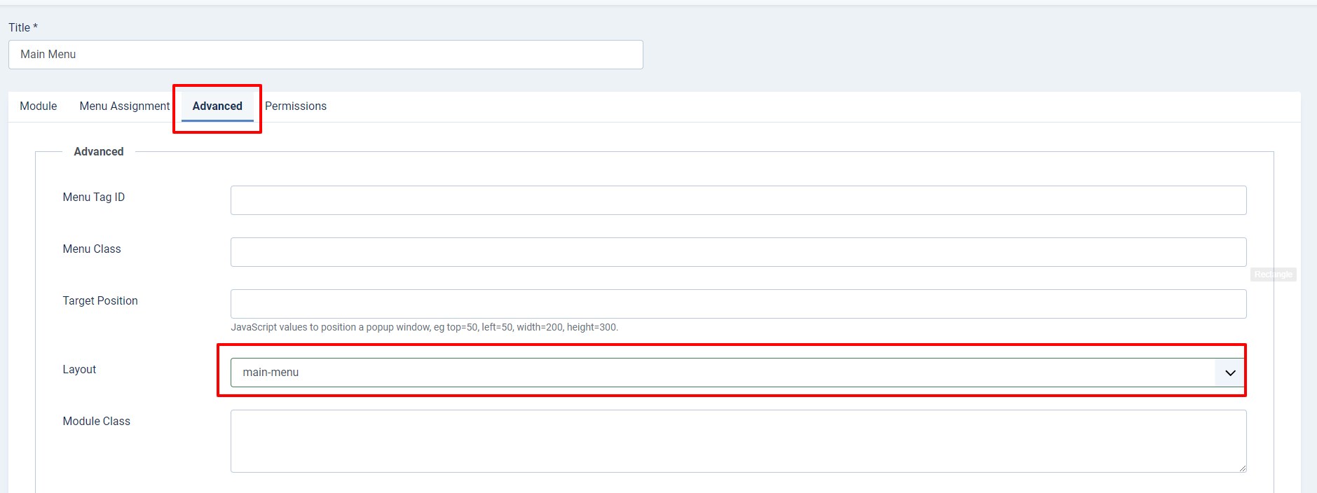Image resolution: width=1317 pixels, height=493 pixels.
Task: Click the Advanced fieldset legend heading
Action: tap(99, 152)
